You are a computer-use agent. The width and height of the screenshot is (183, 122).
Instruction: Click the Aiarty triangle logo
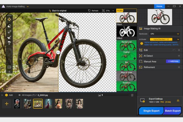(x=3, y=6)
